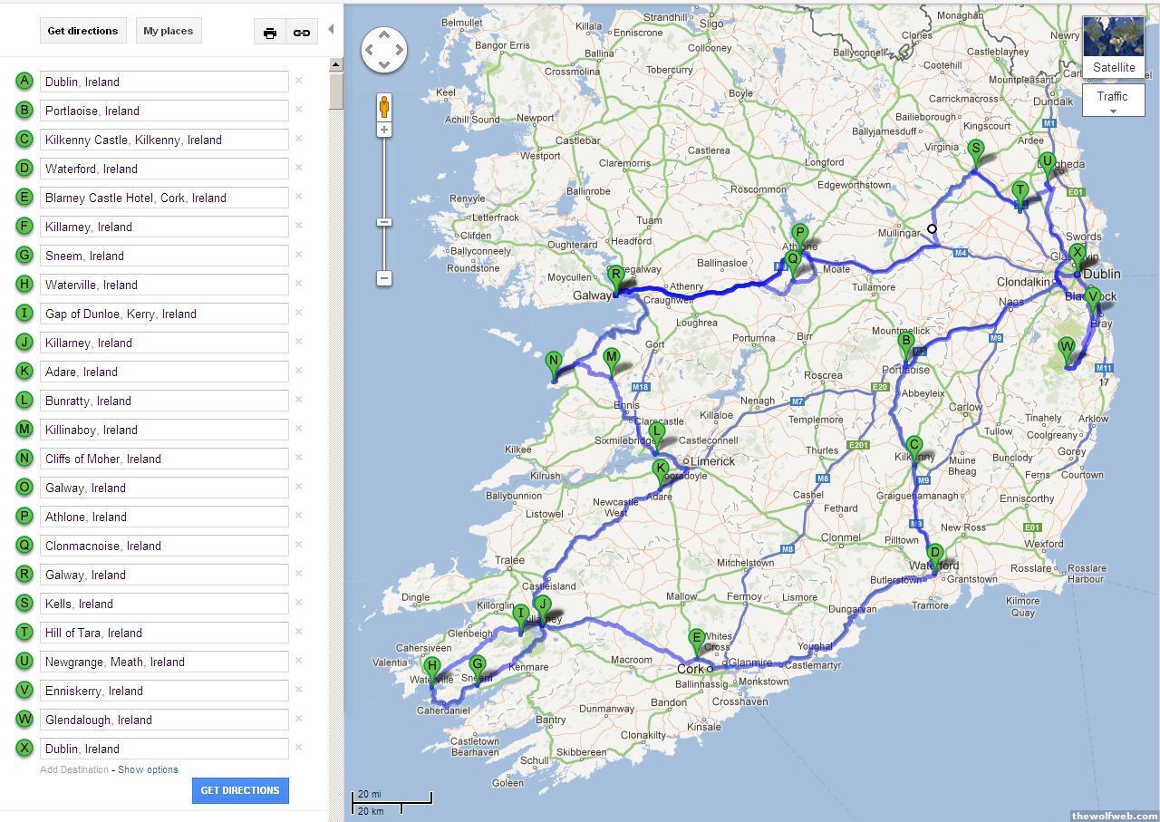Switch to My places tab

tap(169, 31)
